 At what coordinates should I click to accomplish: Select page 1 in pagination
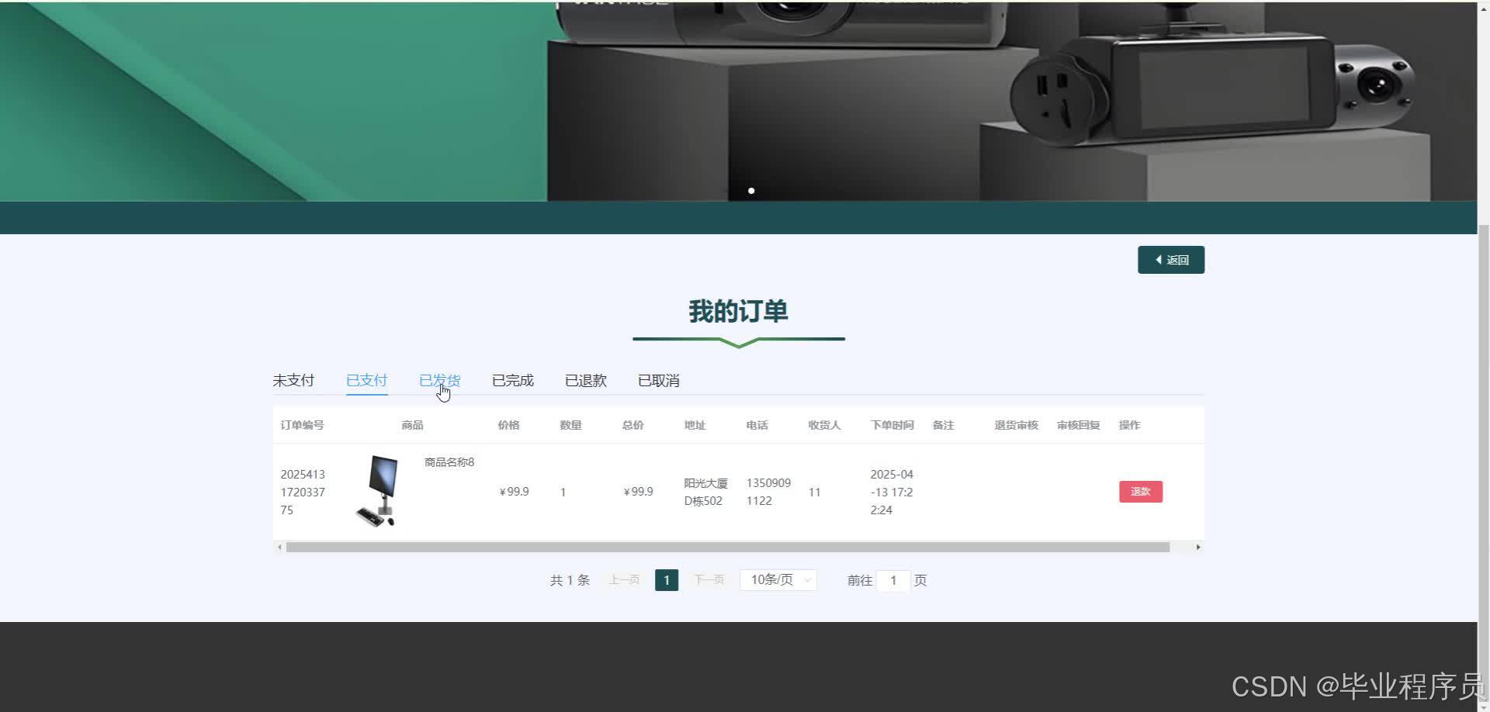[666, 579]
